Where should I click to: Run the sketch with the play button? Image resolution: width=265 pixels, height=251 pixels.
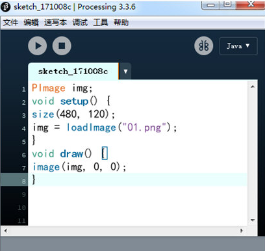(x=38, y=46)
